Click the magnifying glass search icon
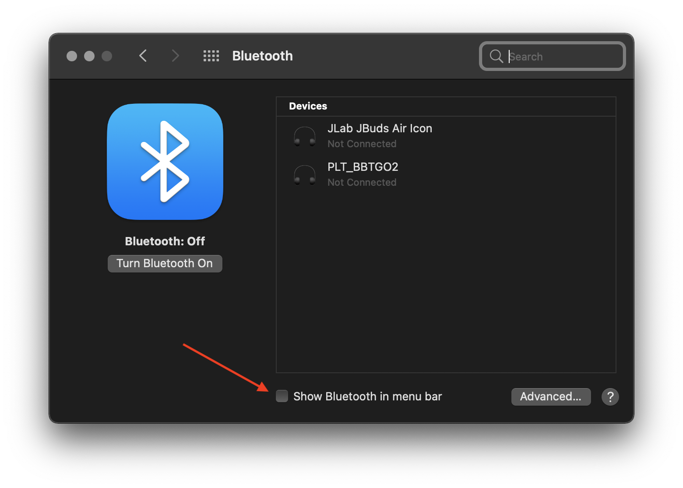Image resolution: width=683 pixels, height=488 pixels. [496, 56]
